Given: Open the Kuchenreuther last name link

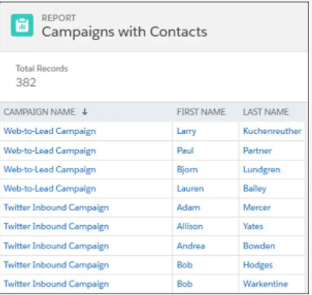Looking at the screenshot, I should point(272,131).
